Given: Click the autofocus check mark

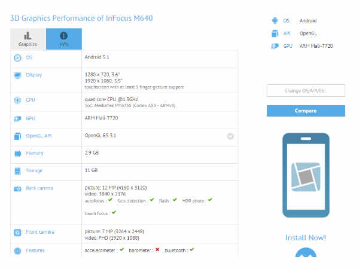Looking at the screenshot, I should pos(110,200).
